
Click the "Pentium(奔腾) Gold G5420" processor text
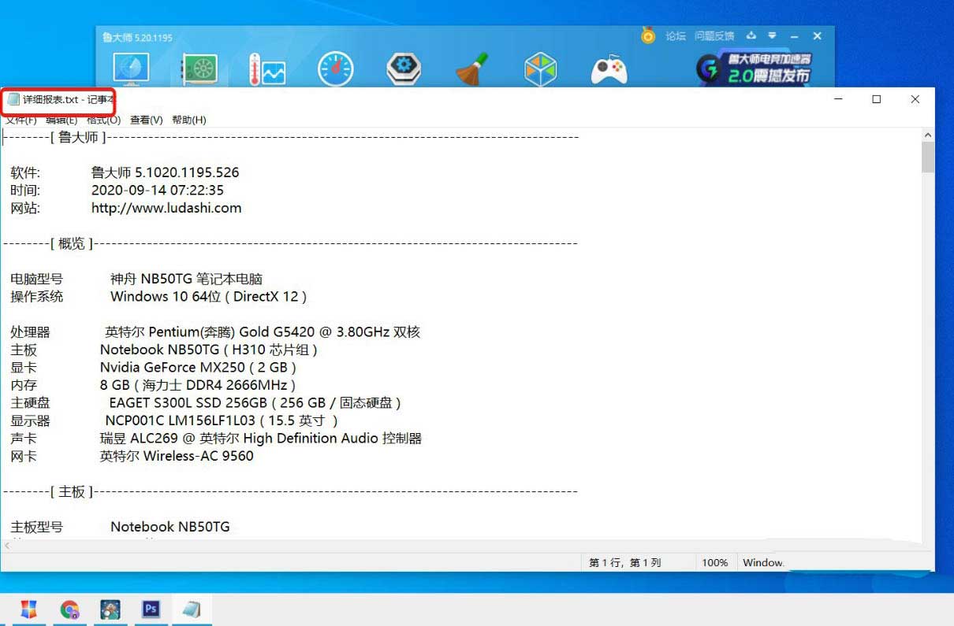tap(232, 332)
